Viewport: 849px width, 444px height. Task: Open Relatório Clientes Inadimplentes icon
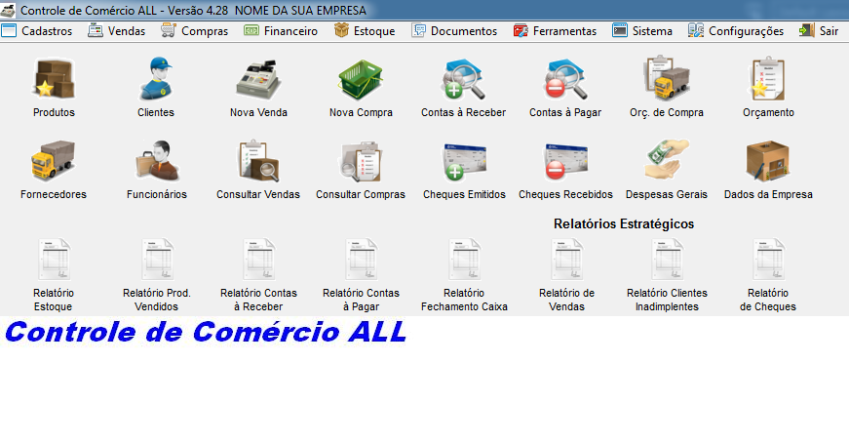click(667, 260)
